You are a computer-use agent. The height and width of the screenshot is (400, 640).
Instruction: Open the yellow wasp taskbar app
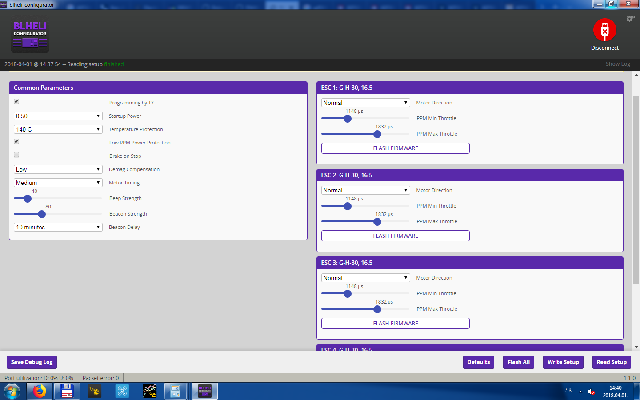95,392
